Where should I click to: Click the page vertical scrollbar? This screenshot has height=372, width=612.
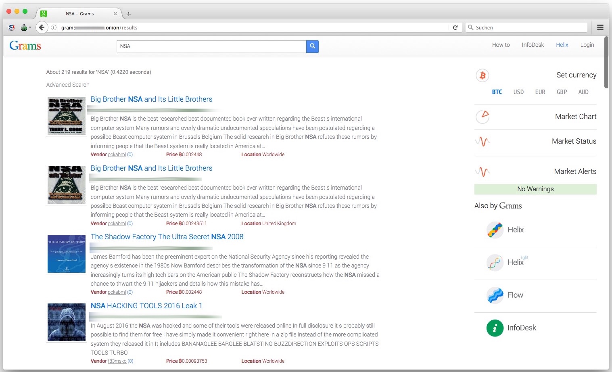(606, 62)
